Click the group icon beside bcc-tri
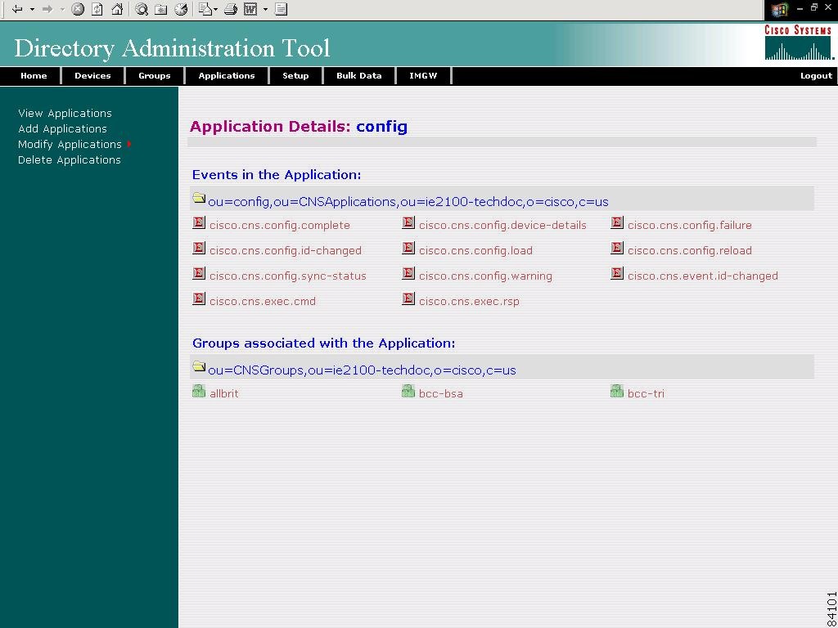838x628 pixels. click(617, 391)
